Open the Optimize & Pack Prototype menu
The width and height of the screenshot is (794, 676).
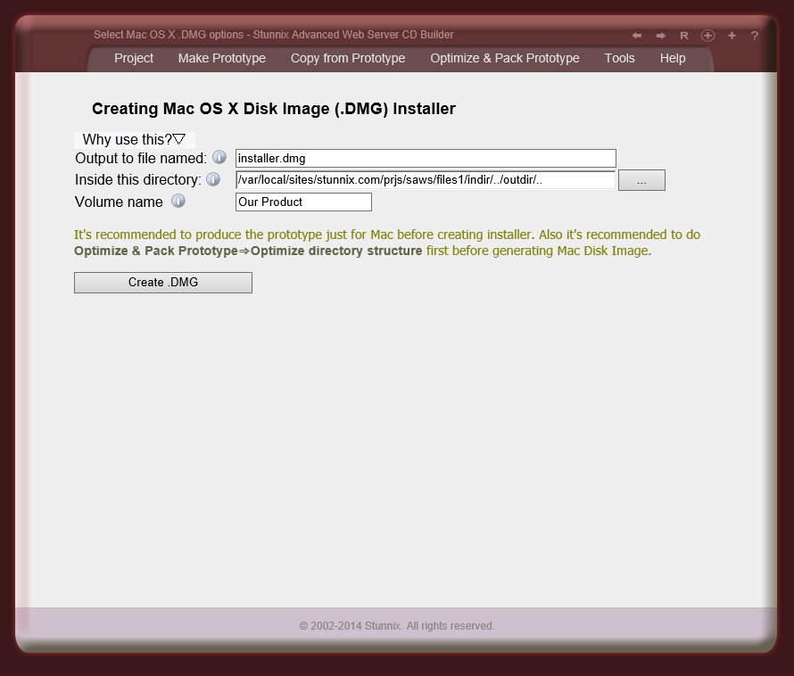click(x=504, y=58)
